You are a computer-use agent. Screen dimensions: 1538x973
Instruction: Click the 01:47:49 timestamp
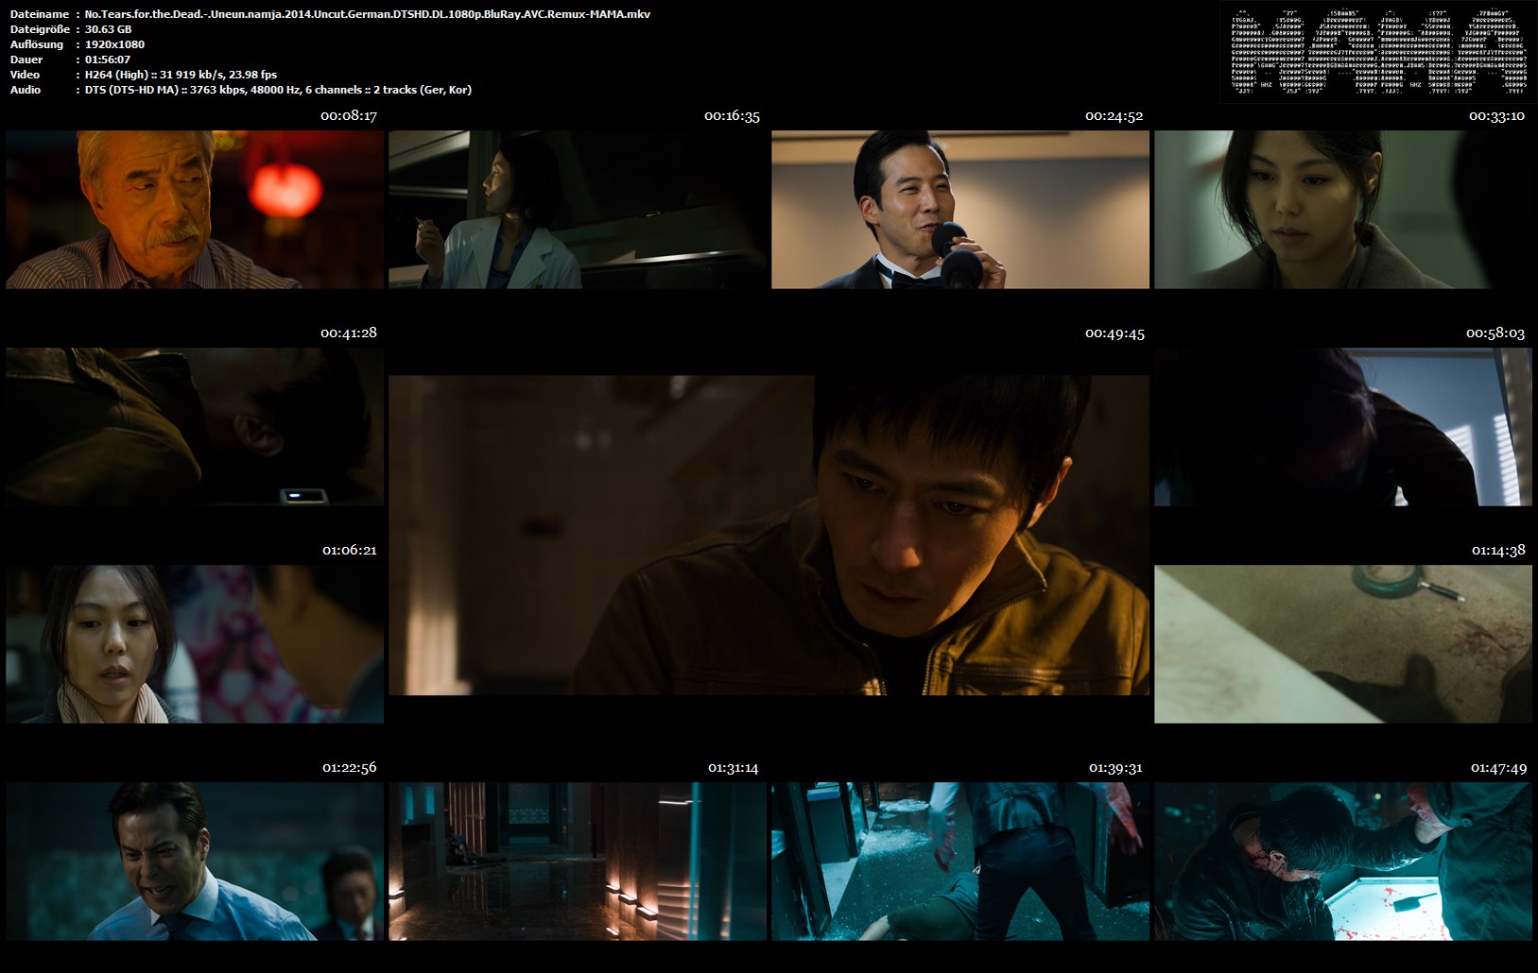coord(1498,767)
